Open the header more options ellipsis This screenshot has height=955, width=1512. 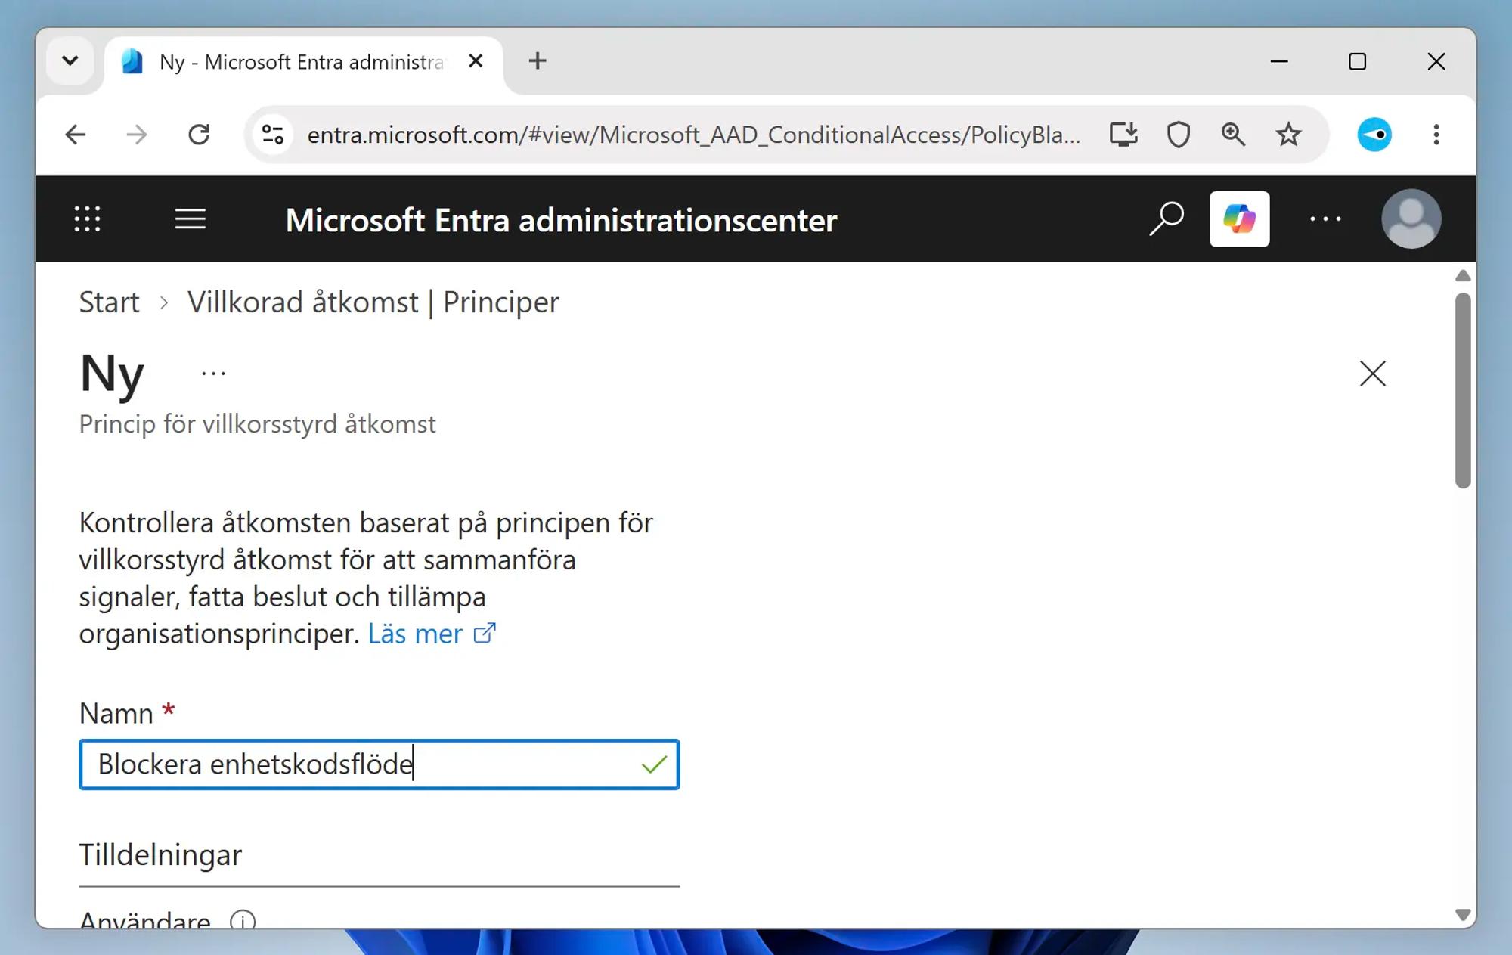pos(1326,219)
